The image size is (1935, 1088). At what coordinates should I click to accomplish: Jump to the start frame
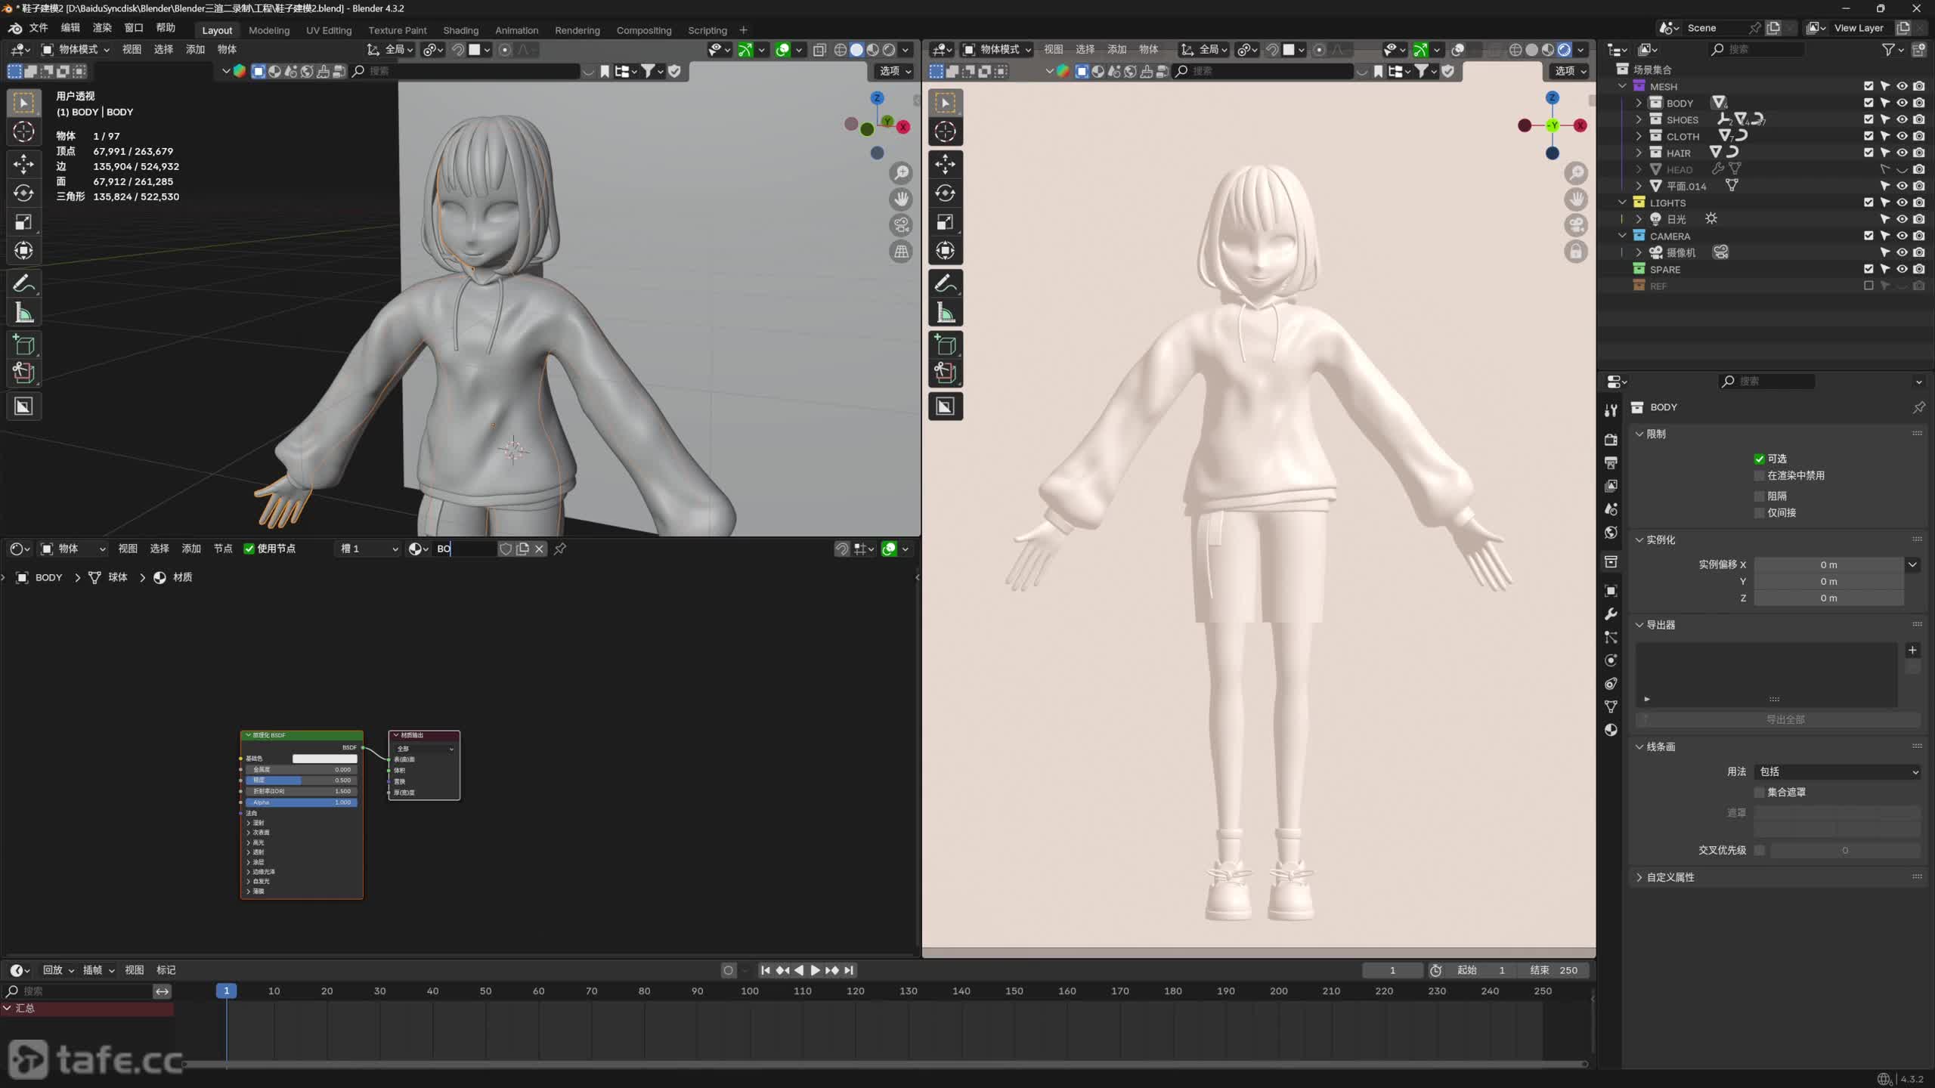pos(765,971)
